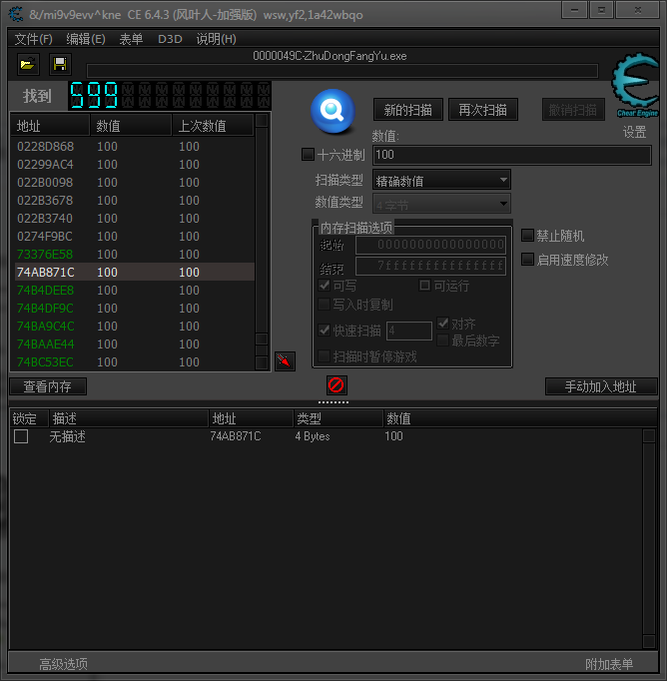Toggle the 十六进制 hex checkbox
This screenshot has height=681, width=667.
308,154
